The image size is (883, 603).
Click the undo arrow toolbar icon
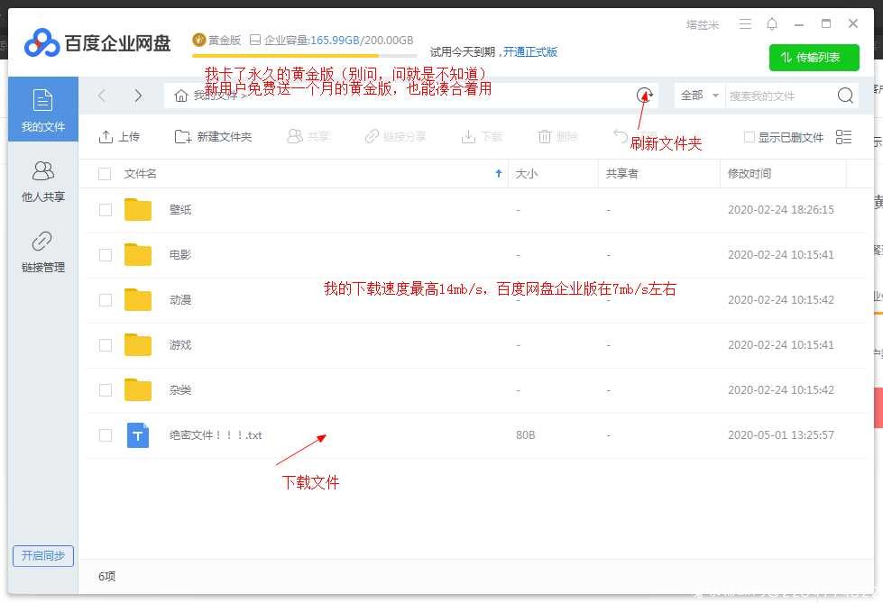(620, 136)
